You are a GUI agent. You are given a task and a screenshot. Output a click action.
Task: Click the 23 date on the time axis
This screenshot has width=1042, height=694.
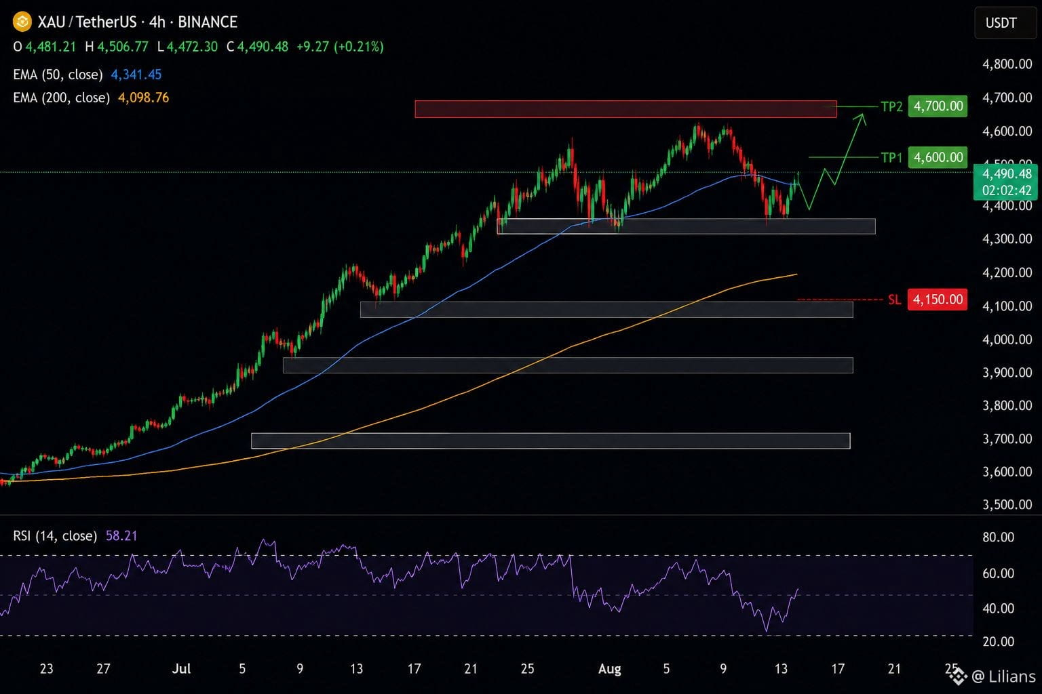[46, 669]
